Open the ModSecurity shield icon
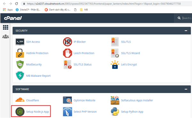Image resolution: width=192 pixels, height=128 pixels. click(20, 64)
